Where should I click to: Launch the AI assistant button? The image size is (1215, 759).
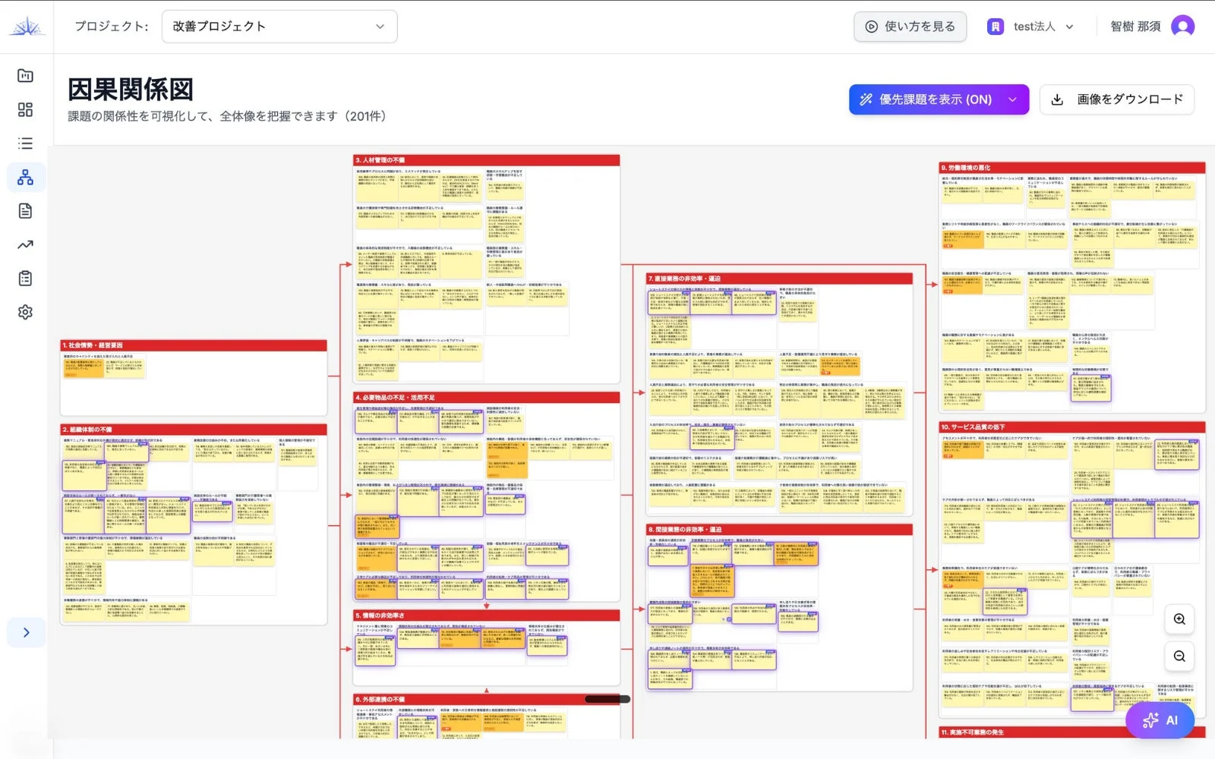pyautogui.click(x=1160, y=720)
